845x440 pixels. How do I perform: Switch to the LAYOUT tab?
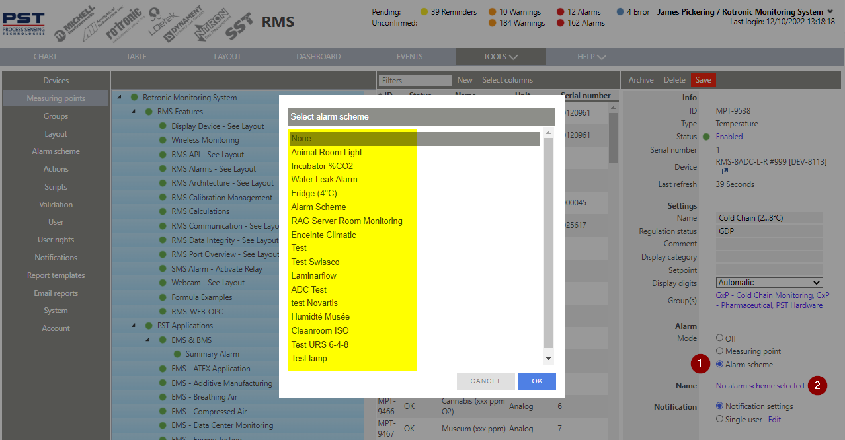(x=227, y=57)
